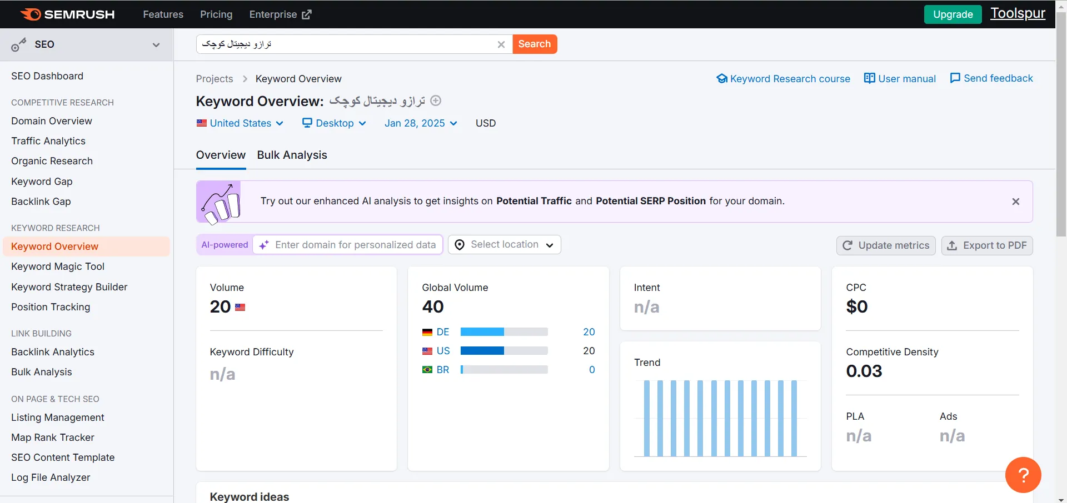Click the Semrush logo

tap(67, 14)
